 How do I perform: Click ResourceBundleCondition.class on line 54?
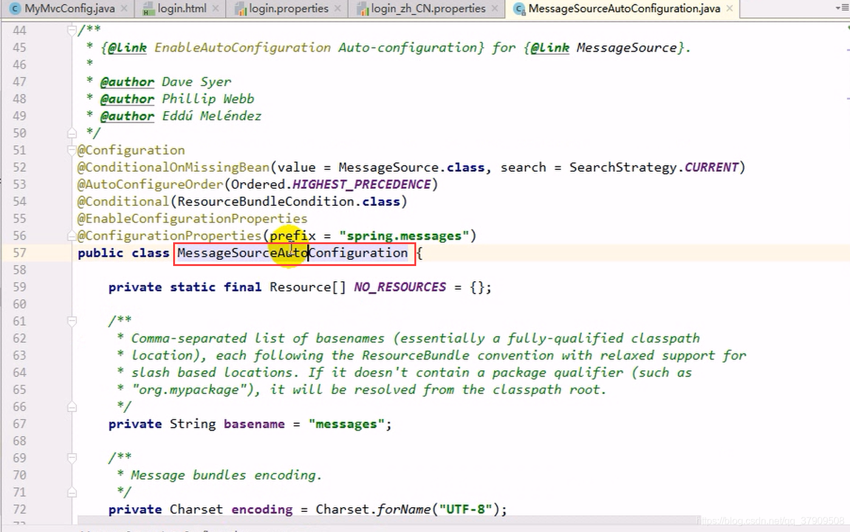click(x=289, y=201)
